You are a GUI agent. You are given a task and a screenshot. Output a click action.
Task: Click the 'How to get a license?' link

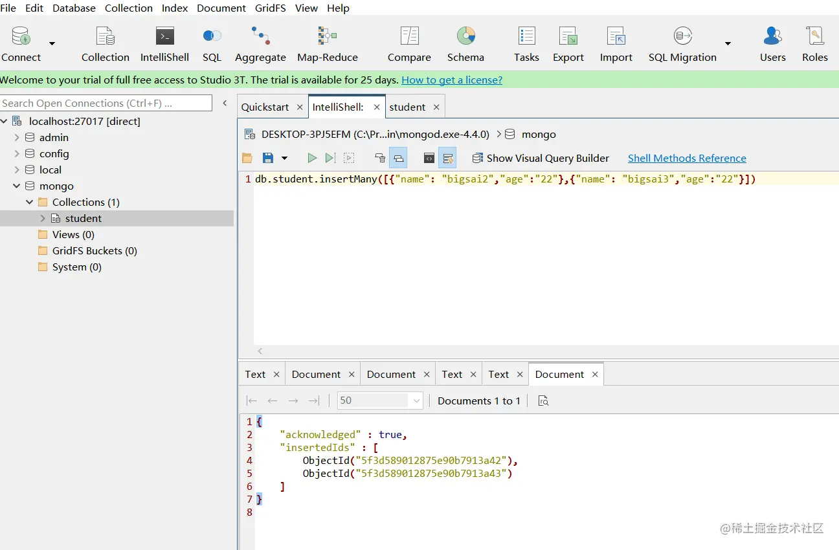[x=451, y=80]
